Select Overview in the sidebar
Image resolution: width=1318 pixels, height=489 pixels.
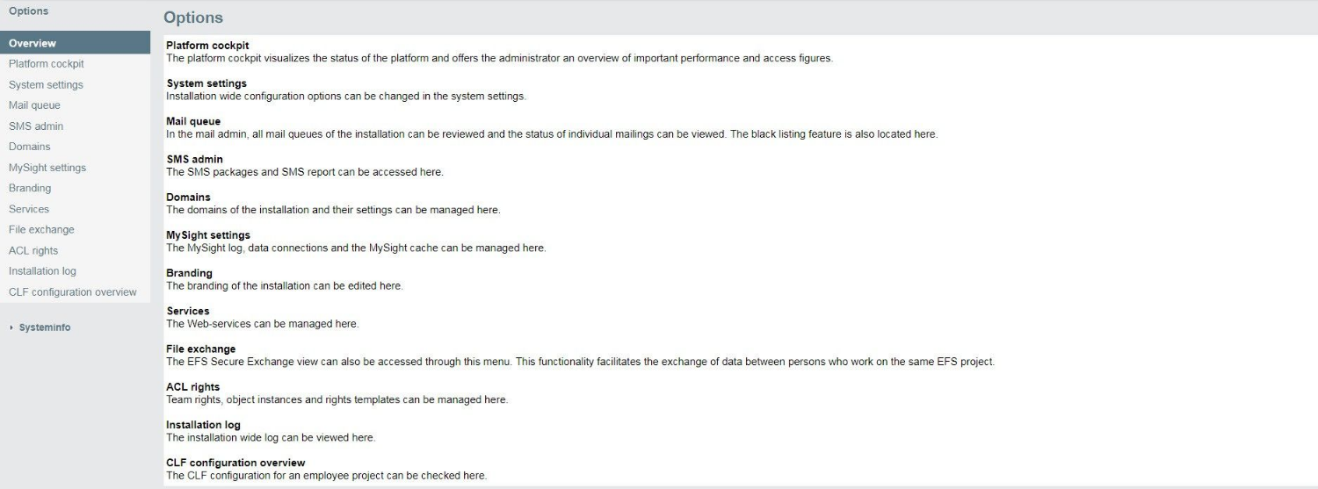pos(75,43)
